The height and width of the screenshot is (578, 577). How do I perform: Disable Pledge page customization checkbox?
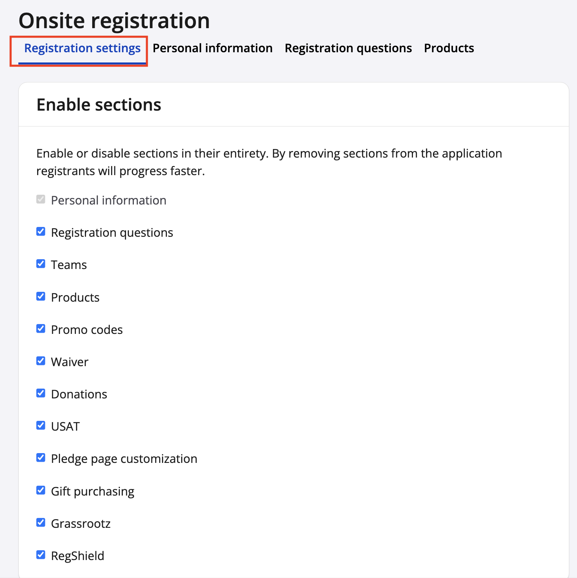coord(41,458)
